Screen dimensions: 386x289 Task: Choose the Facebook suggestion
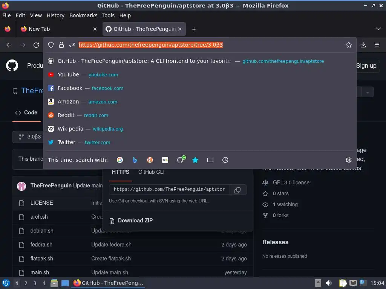(200, 88)
